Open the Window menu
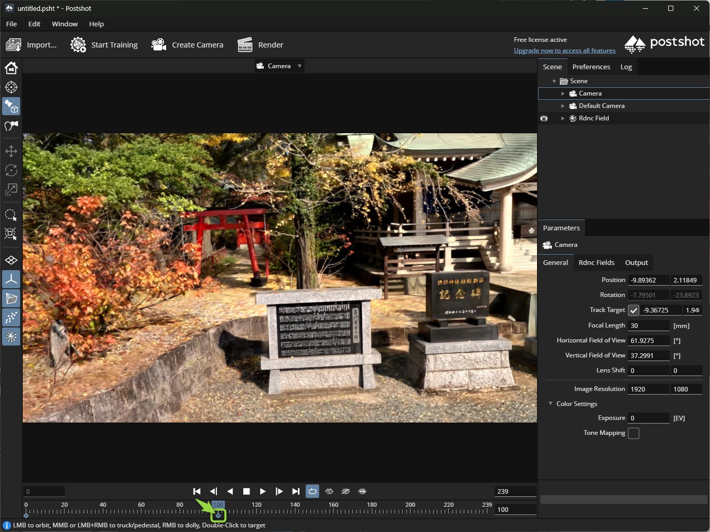Viewport: 710px width, 532px height. coord(65,24)
